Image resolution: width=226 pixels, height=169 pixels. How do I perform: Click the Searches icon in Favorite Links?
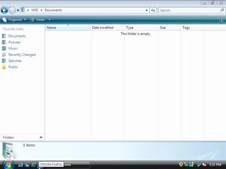[x=4, y=61]
